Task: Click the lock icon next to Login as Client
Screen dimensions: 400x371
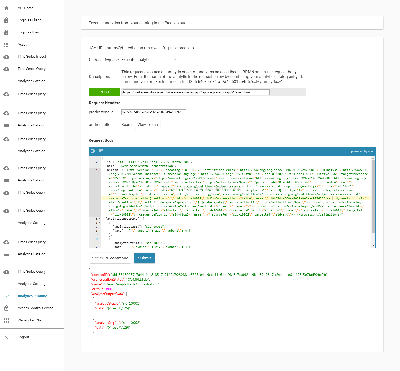Action: (6, 20)
